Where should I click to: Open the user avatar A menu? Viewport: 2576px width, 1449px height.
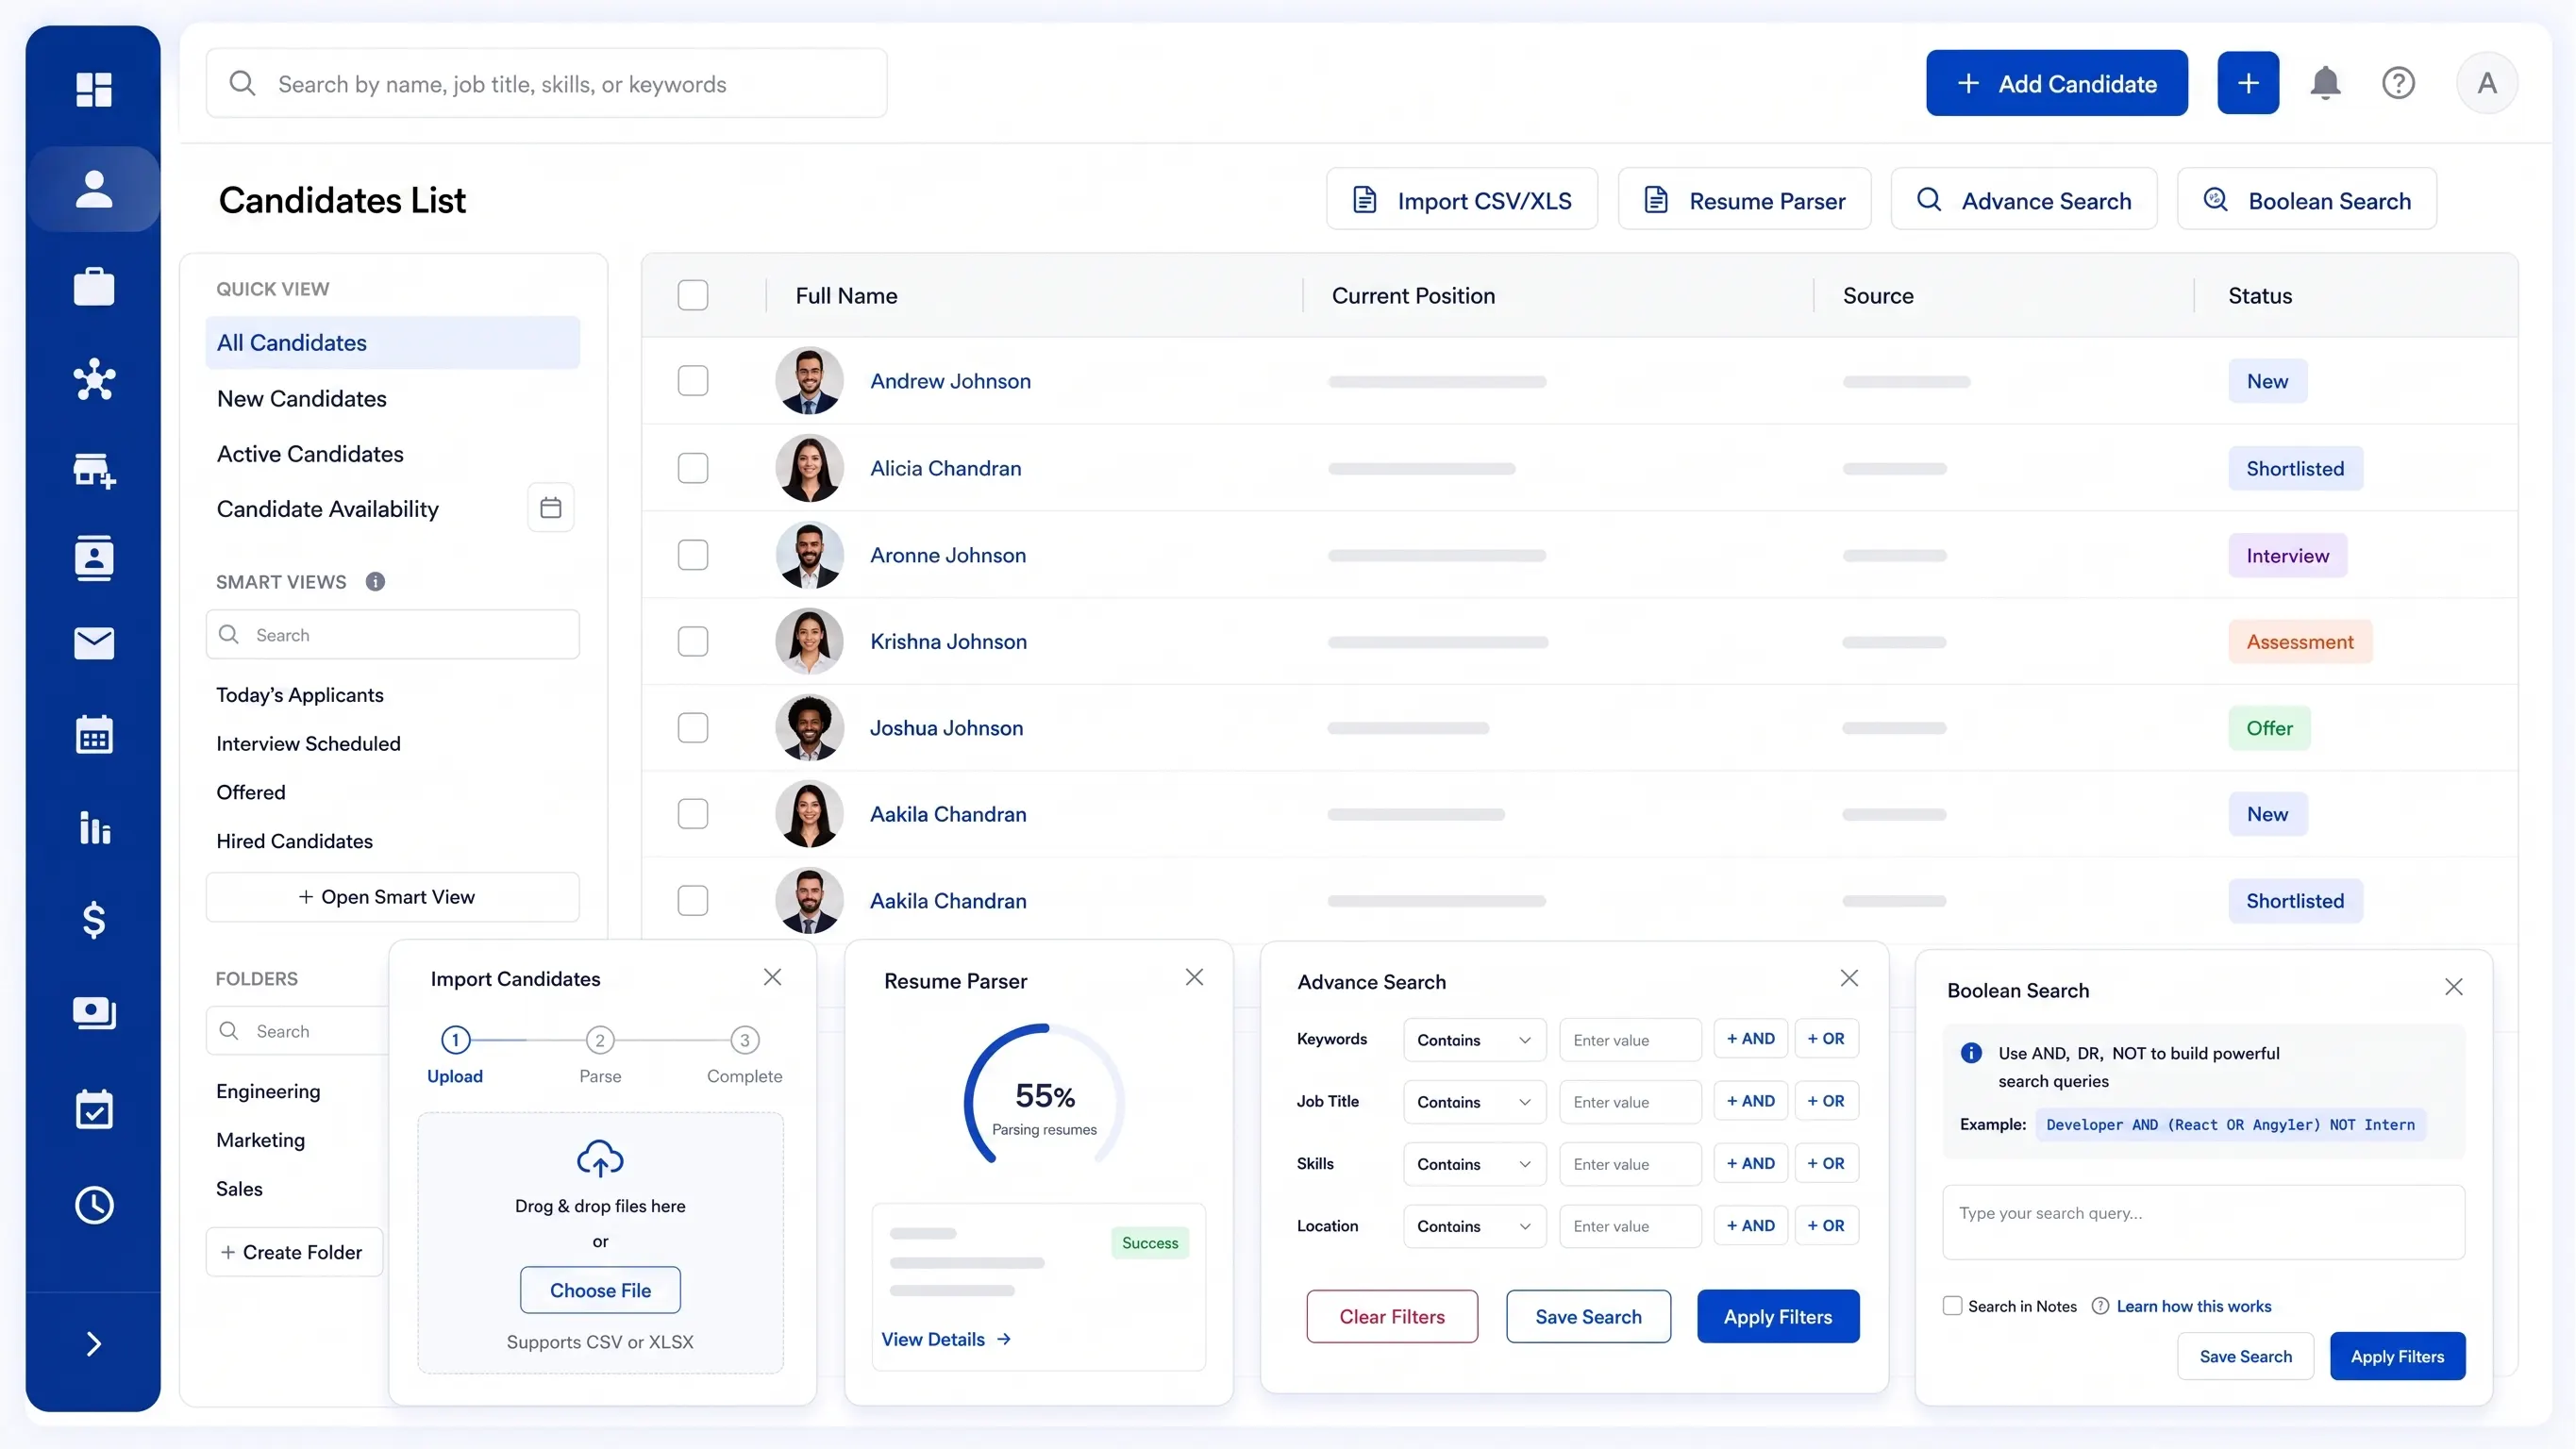pyautogui.click(x=2487, y=83)
